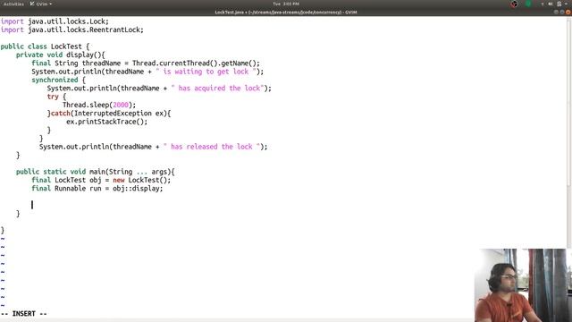Click the 'synchronized' keyword
The height and width of the screenshot is (322, 572).
pyautogui.click(x=55, y=80)
